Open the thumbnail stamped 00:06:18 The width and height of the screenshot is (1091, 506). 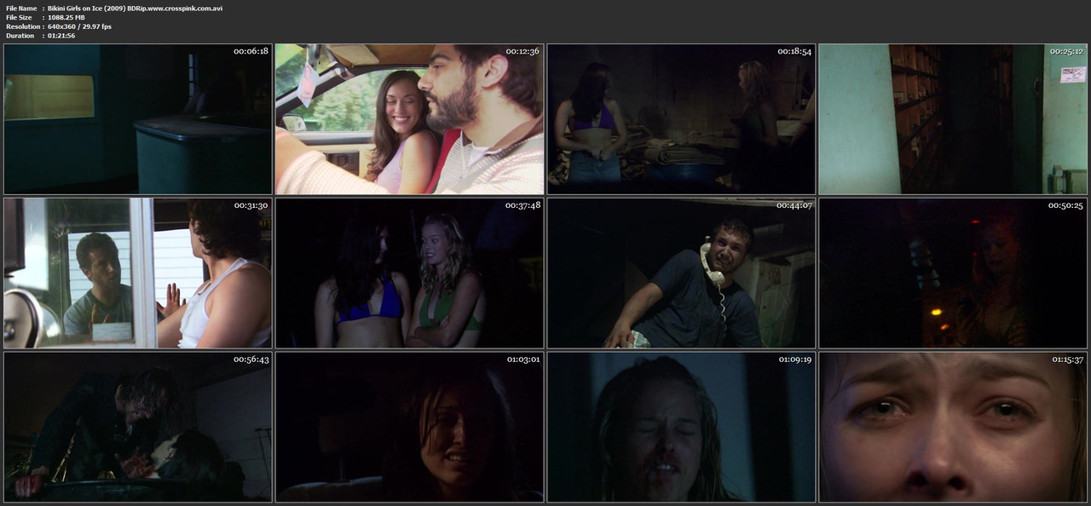tap(137, 119)
